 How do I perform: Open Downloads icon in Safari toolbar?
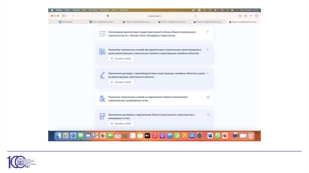240,16
